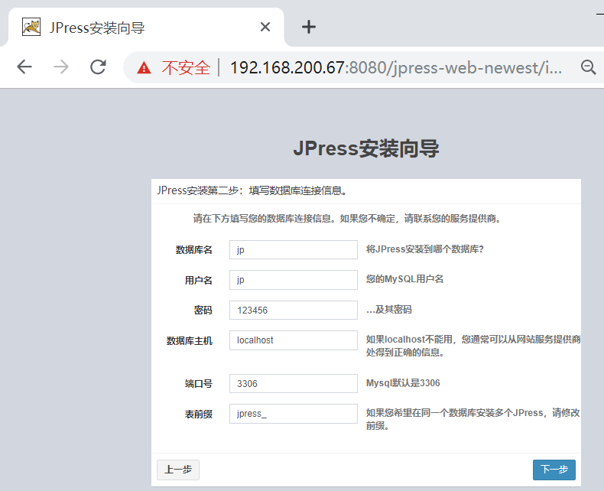The width and height of the screenshot is (604, 491).
Task: Click the 数据库名 label
Action: click(x=193, y=250)
